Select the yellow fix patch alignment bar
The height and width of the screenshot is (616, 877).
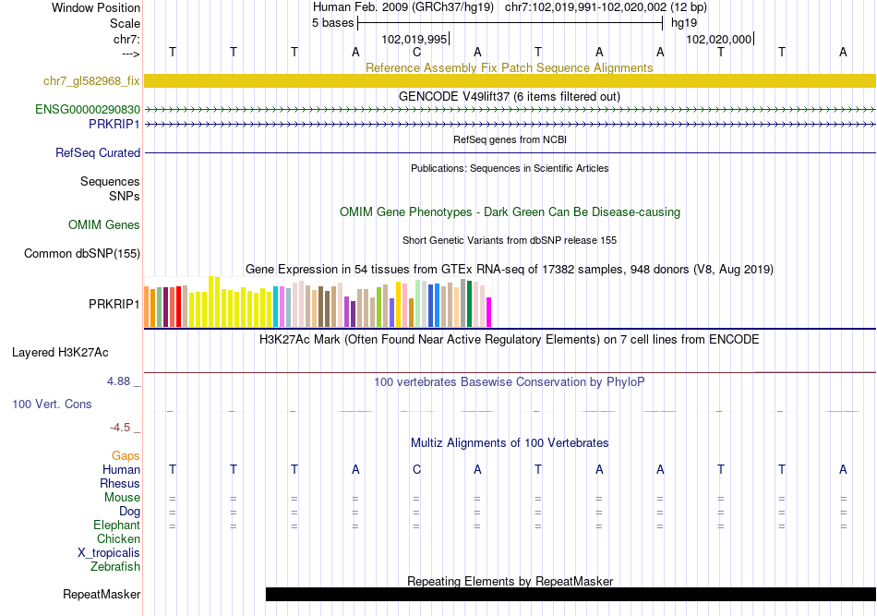511,80
